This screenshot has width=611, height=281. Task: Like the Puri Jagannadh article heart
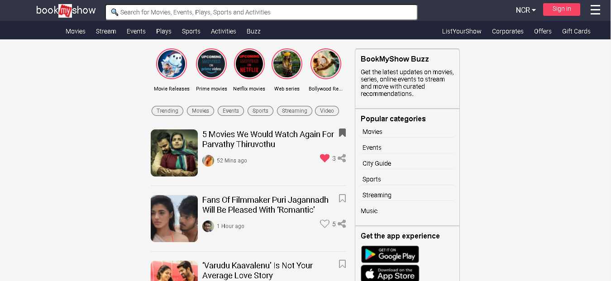pos(325,224)
